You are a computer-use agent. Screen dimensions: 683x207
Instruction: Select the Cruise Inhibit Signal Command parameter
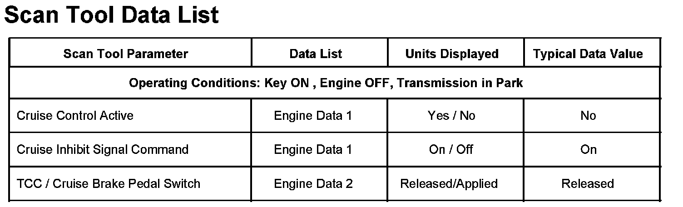102,149
